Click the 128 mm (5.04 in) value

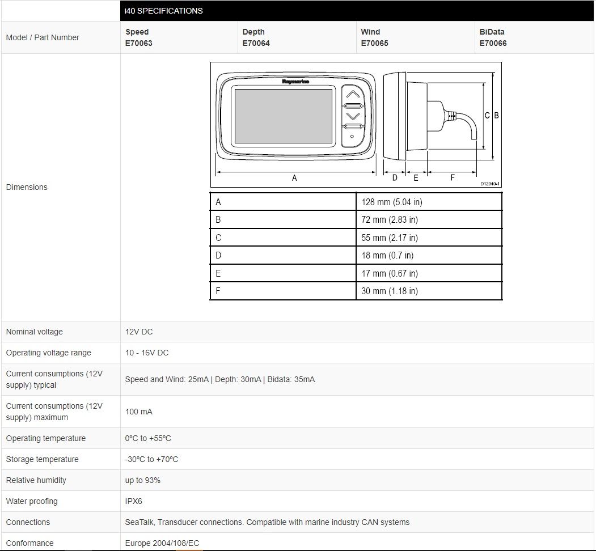click(392, 202)
